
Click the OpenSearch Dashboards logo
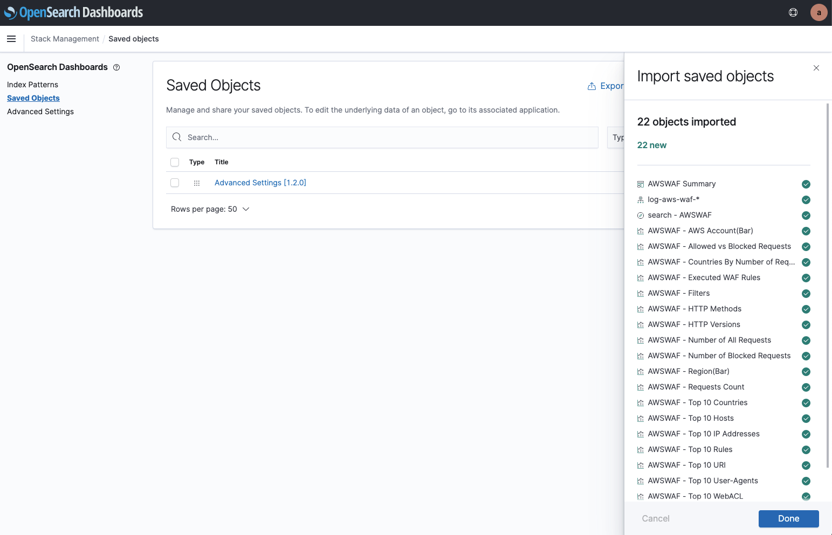74,12
